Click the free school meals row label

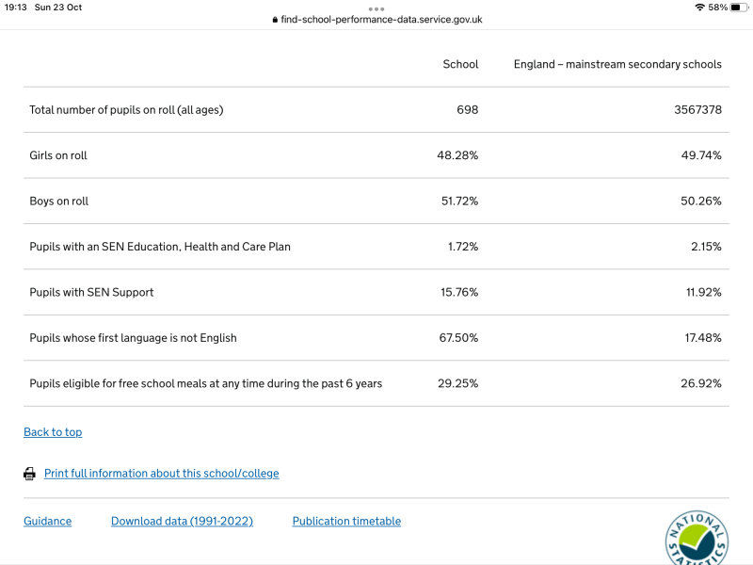[205, 383]
